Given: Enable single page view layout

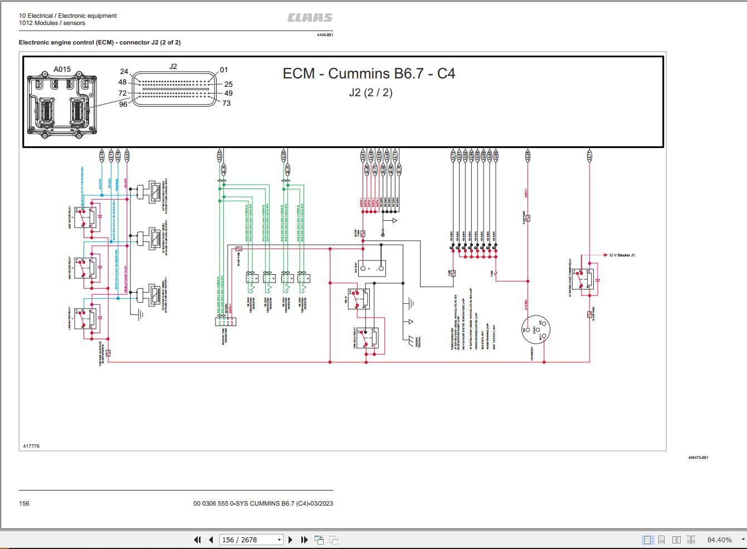Looking at the screenshot, I should point(647,540).
